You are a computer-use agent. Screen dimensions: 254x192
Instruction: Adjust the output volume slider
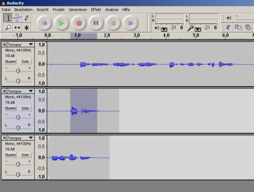[x=245, y=18]
